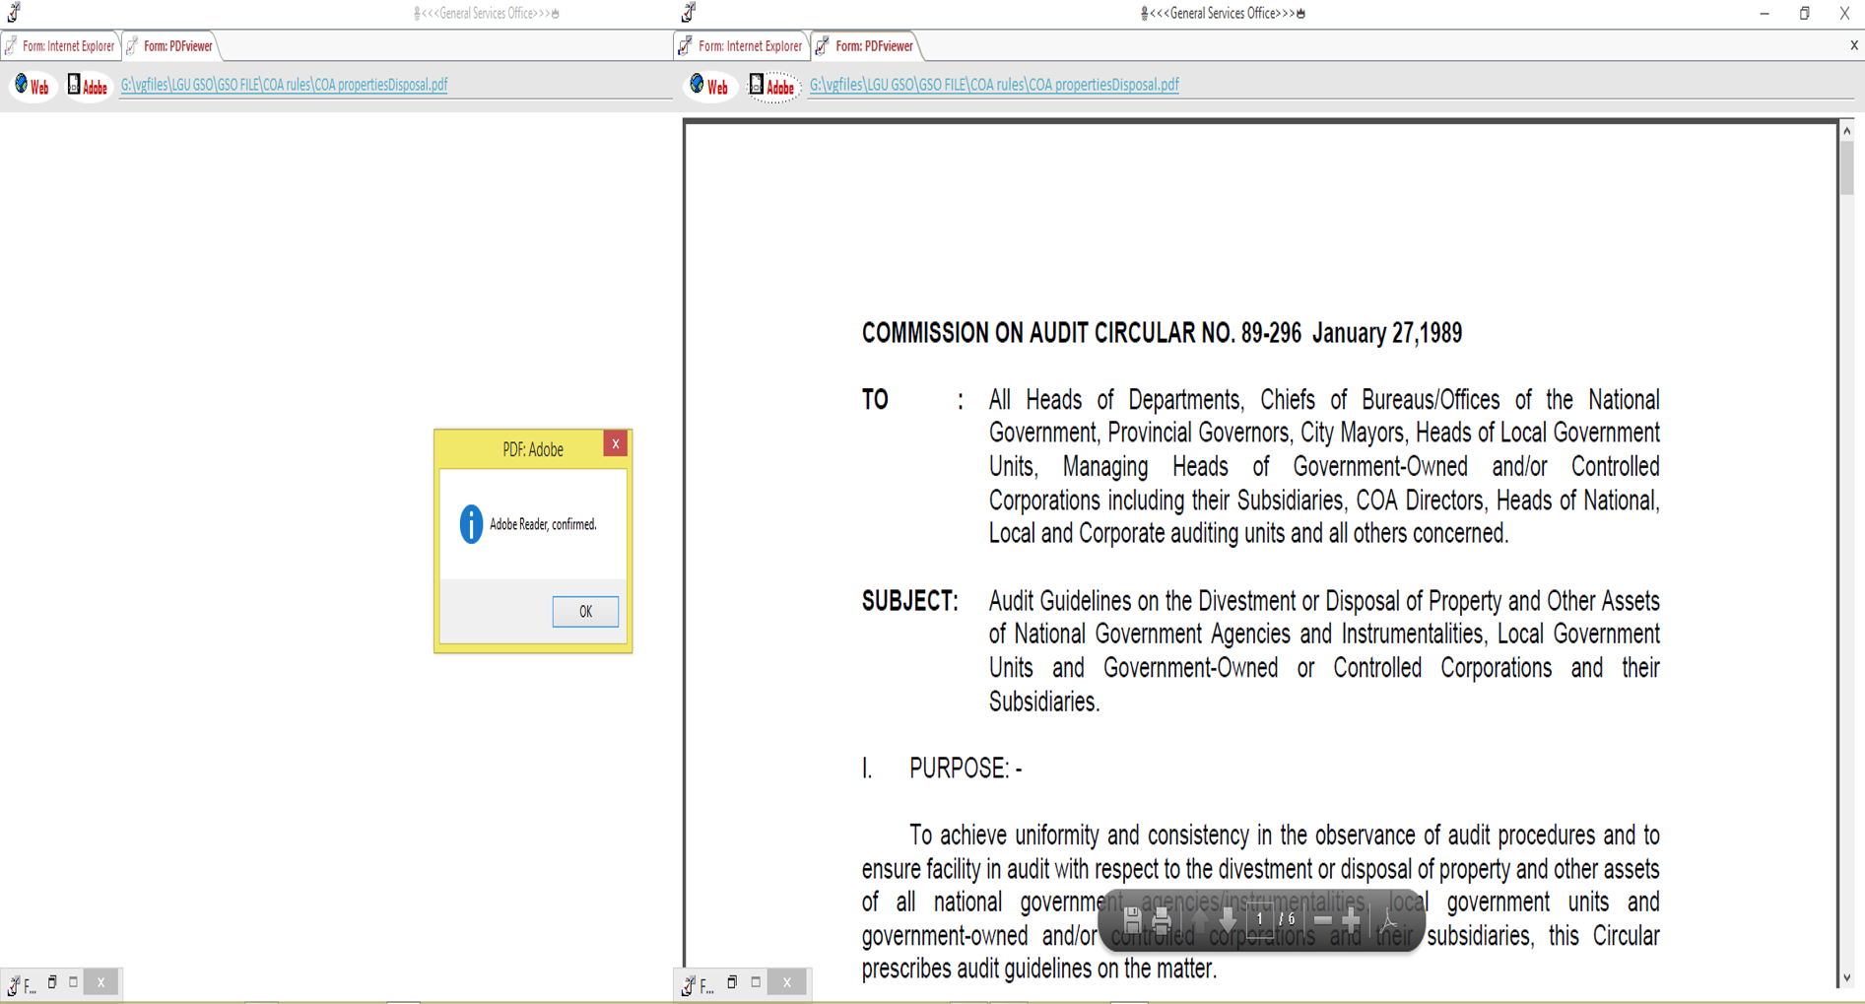
Task: Zoom in the PDF with the plus icon
Action: [x=1352, y=920]
